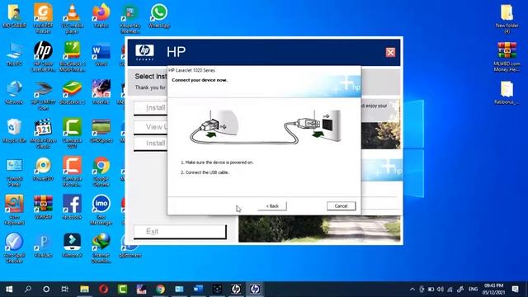Open the Word desktop shortcut
The image size is (528, 297).
click(x=101, y=54)
